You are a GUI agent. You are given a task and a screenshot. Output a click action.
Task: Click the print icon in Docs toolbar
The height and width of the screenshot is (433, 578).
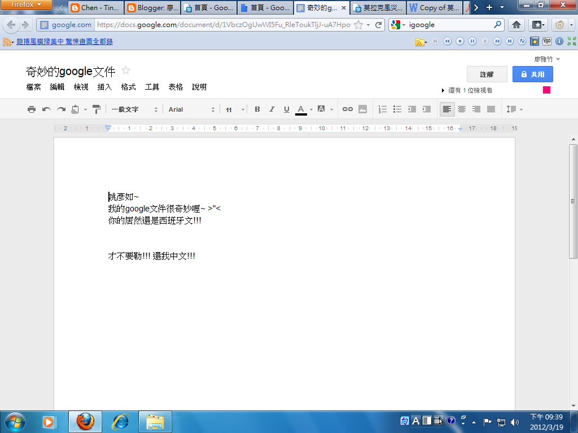point(32,109)
